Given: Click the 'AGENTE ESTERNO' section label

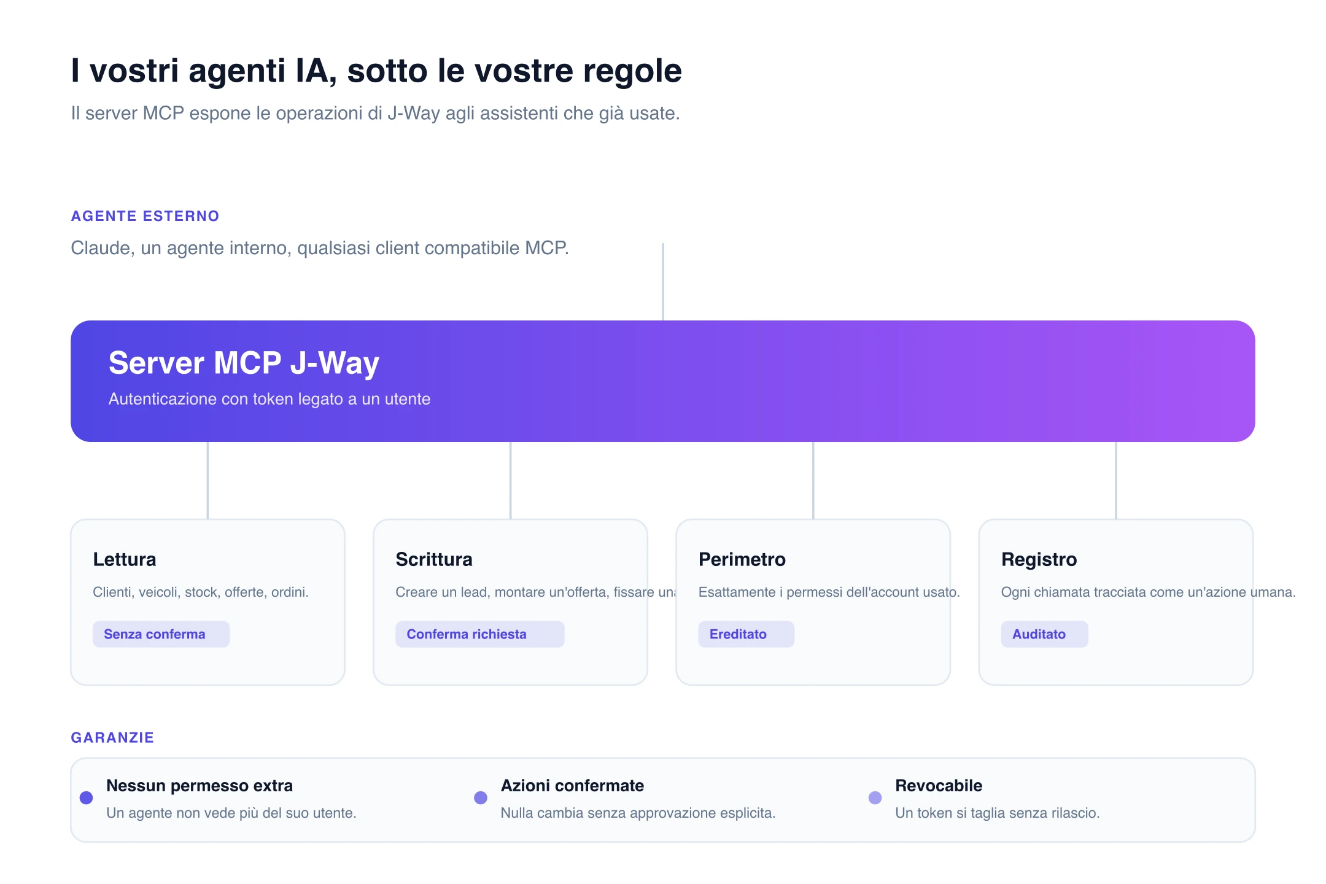Looking at the screenshot, I should point(145,216).
